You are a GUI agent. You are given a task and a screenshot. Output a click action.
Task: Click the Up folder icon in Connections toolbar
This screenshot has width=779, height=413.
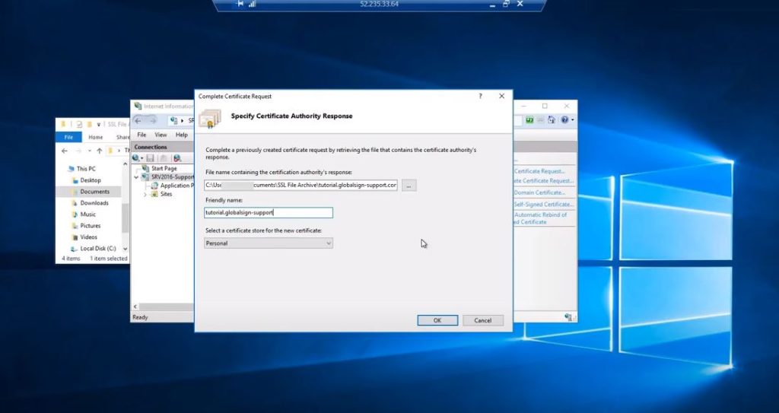[x=164, y=158]
